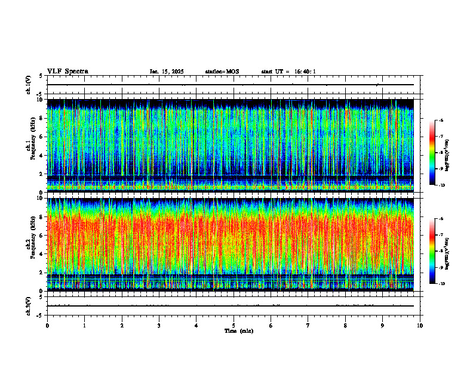Click the "5" tick on ch.1(V) axis
The width and height of the screenshot is (473, 365).
(x=41, y=76)
